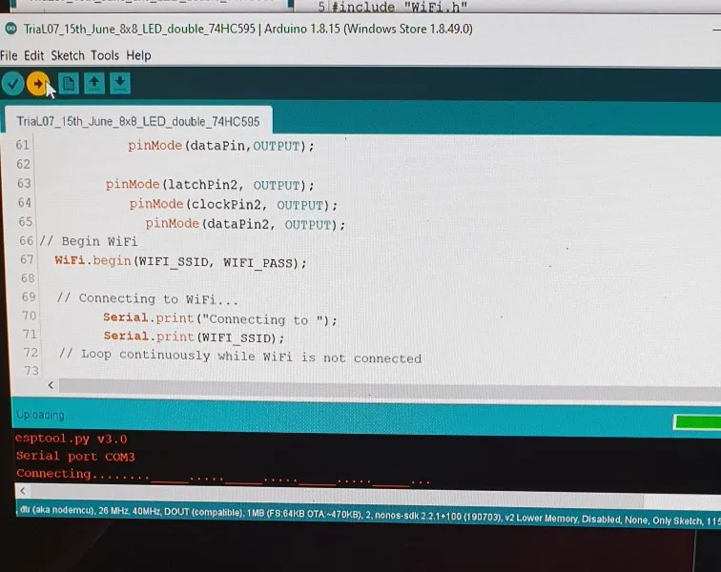Open the Help menu
This screenshot has width=721, height=572.
[x=138, y=55]
